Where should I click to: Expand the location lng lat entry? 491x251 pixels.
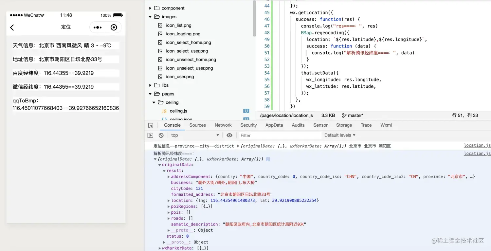pos(169,201)
